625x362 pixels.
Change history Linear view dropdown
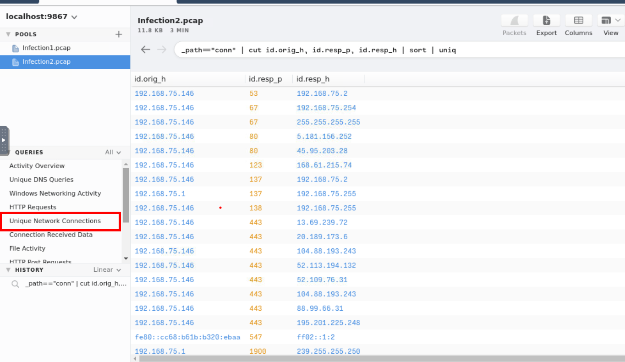click(x=107, y=270)
